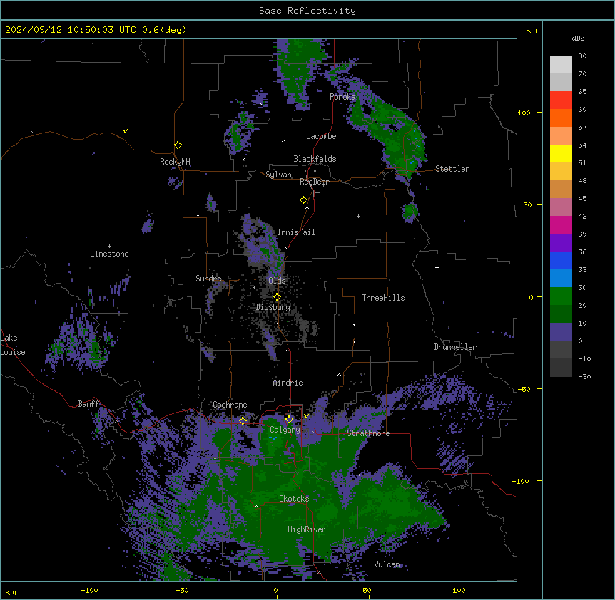Click the Okotoks label
Image resolution: width=615 pixels, height=600 pixels.
tap(294, 499)
